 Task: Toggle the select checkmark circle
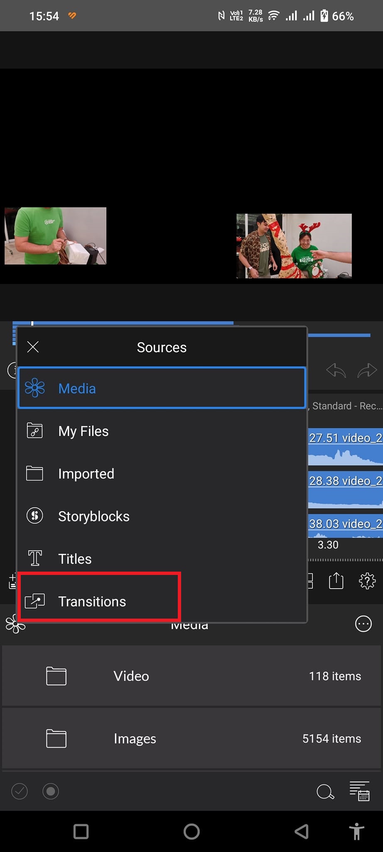tap(20, 791)
